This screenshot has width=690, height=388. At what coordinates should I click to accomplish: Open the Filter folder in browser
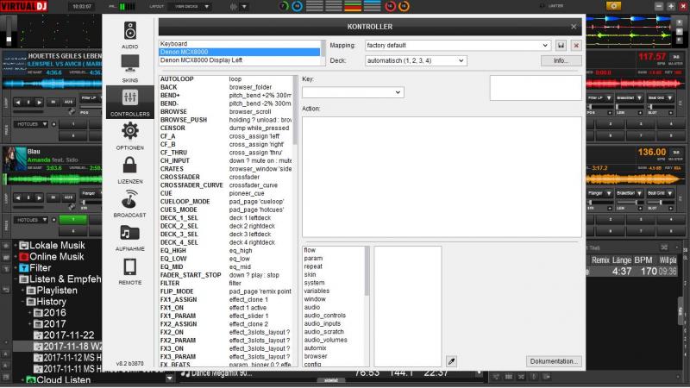click(35, 268)
